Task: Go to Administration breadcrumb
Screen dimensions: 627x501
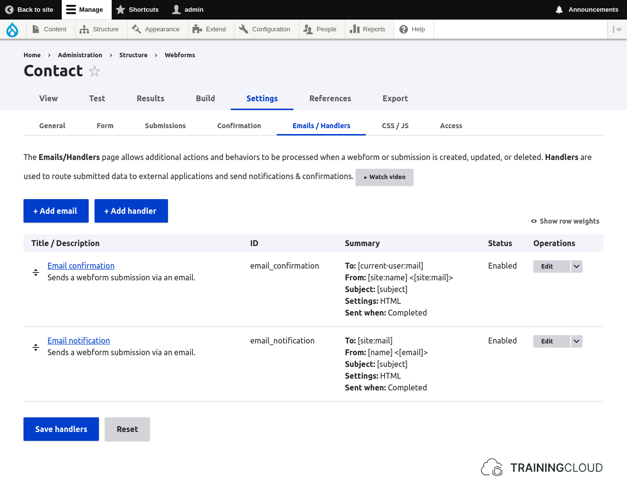Action: tap(80, 55)
